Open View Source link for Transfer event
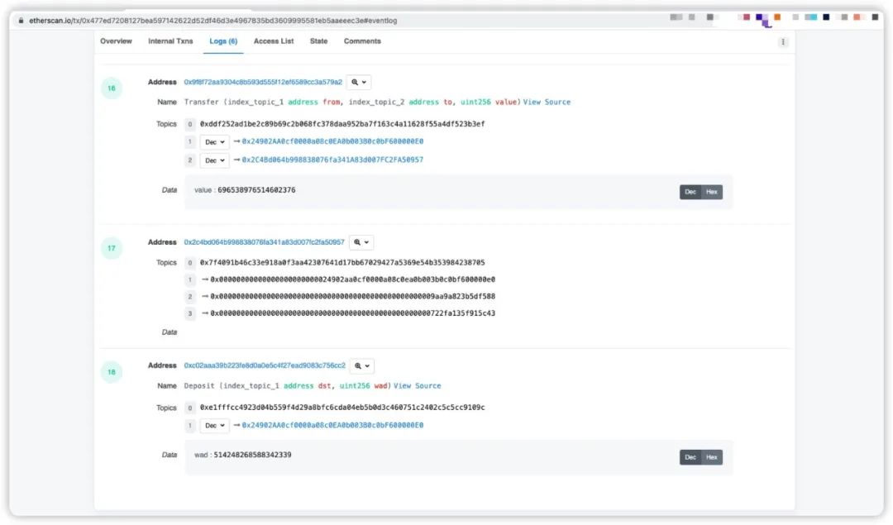 click(x=547, y=102)
